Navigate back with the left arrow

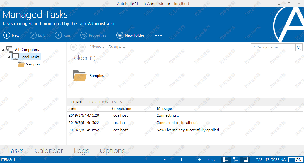[x=74, y=47]
